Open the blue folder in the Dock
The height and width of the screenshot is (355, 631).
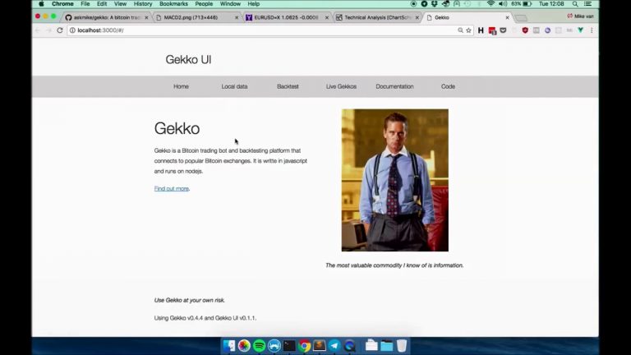[387, 345]
